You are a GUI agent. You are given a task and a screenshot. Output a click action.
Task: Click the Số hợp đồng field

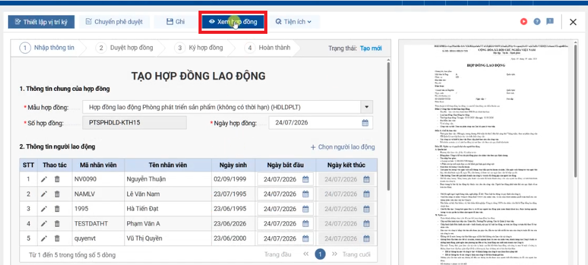[x=134, y=123]
